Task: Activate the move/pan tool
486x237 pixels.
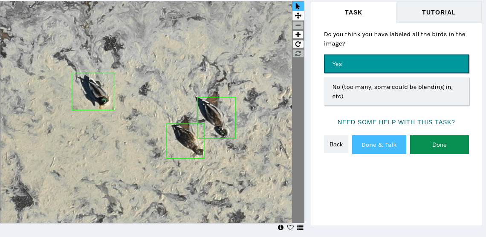Action: (x=298, y=16)
